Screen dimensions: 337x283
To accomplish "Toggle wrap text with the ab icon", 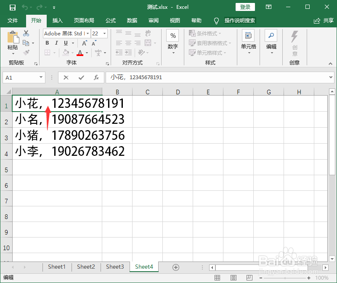I will pos(147,32).
